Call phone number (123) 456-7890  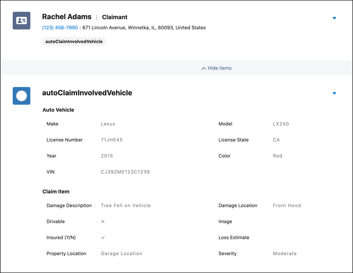tap(60, 27)
